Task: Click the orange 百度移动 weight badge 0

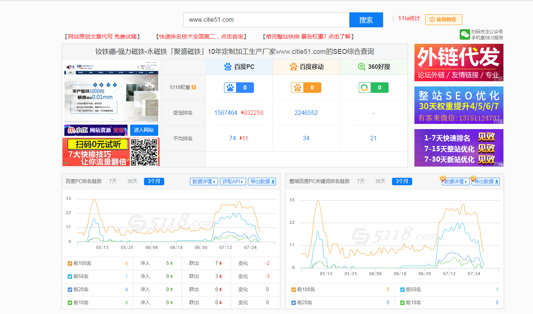Action: [306, 88]
